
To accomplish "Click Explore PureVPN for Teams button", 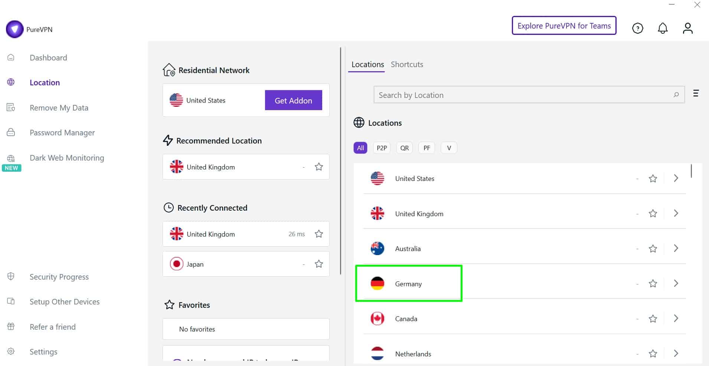I will pyautogui.click(x=564, y=26).
